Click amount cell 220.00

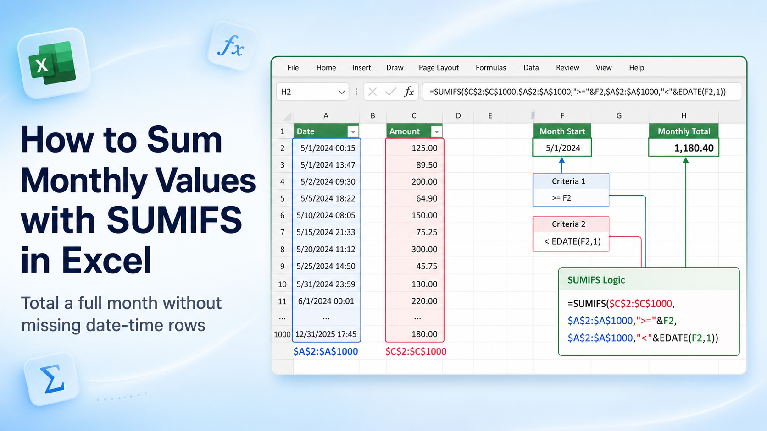(x=415, y=301)
